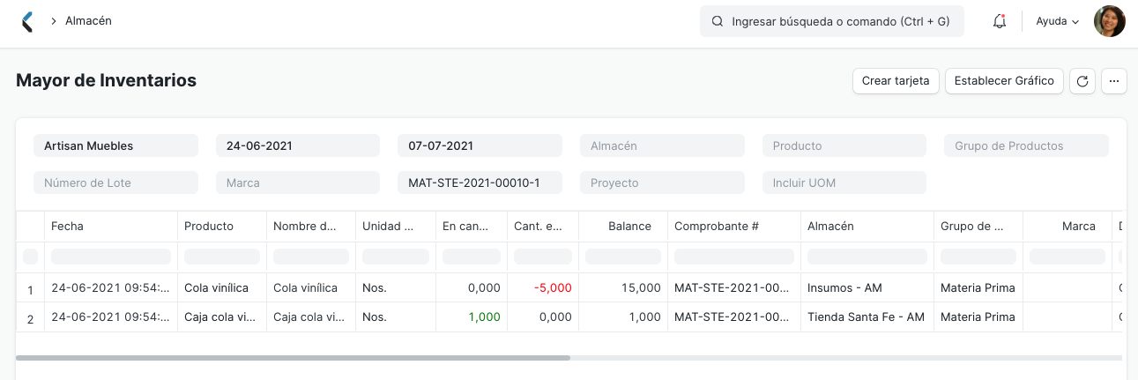Viewport: 1138px width, 380px height.
Task: Sort by the Fecha column header
Action: (111, 227)
